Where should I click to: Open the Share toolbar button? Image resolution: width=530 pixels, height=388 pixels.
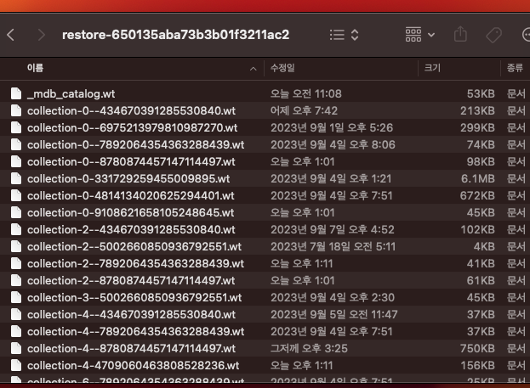(x=460, y=35)
